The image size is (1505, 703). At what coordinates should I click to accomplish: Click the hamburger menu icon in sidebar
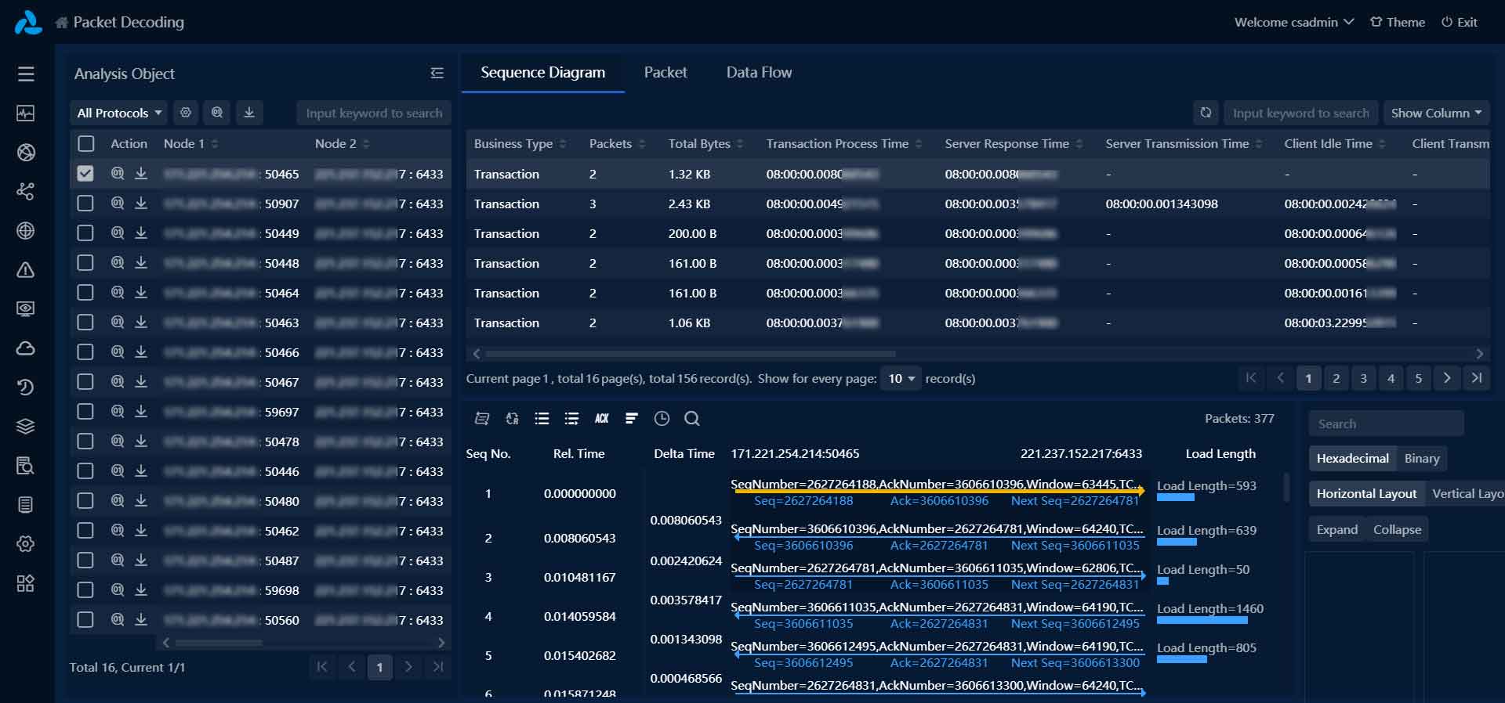(x=26, y=74)
